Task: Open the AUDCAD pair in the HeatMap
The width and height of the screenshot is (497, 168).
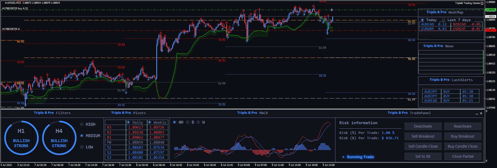Action: point(428,24)
